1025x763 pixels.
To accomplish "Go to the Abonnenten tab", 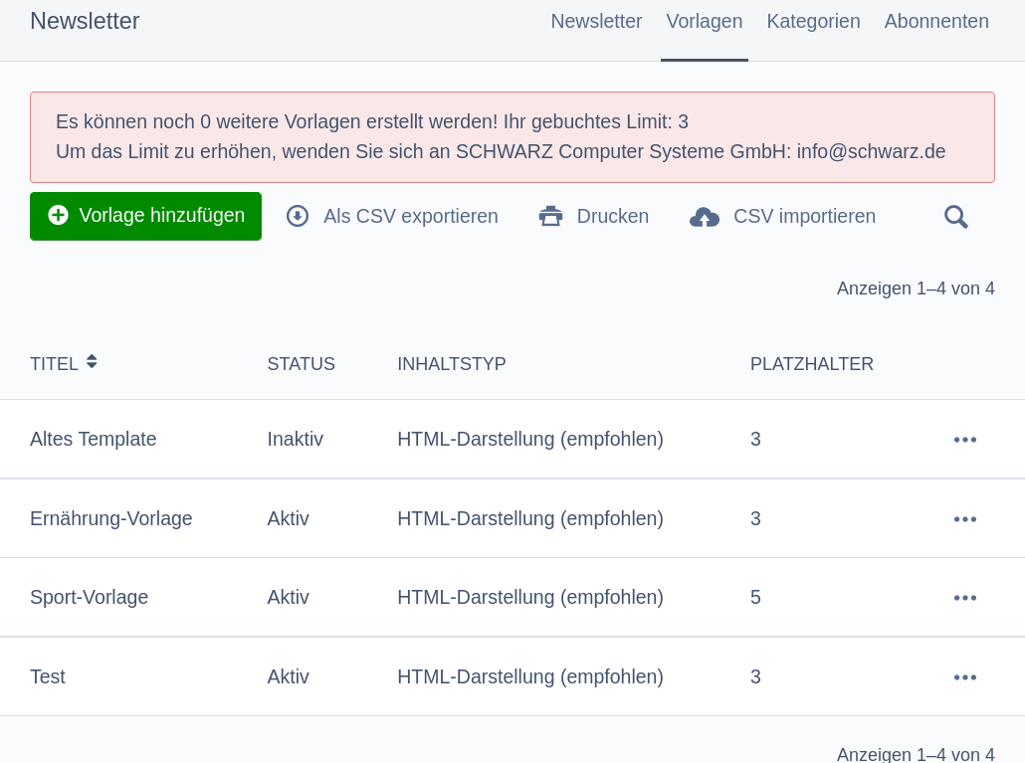I will point(936,21).
